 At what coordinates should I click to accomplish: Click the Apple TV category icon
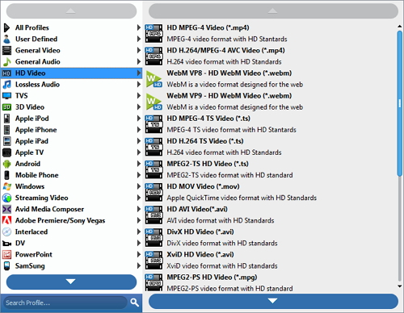point(6,152)
